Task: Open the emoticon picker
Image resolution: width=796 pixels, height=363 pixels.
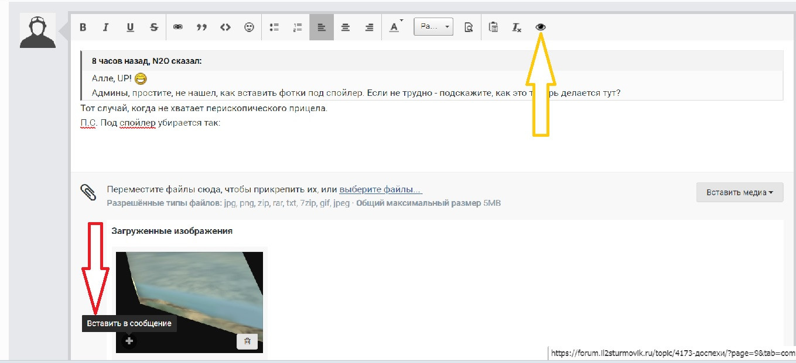Action: (x=250, y=27)
